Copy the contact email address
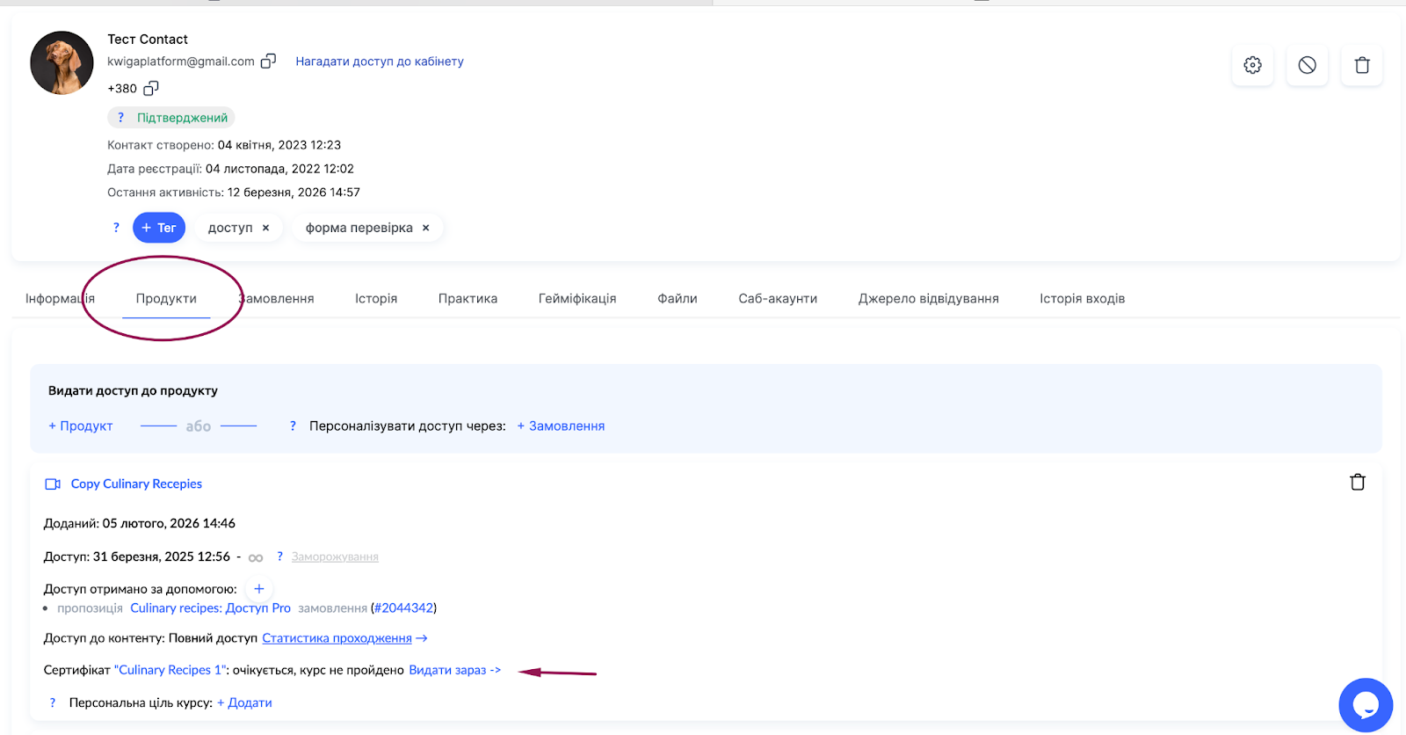This screenshot has height=735, width=1406. tap(269, 61)
